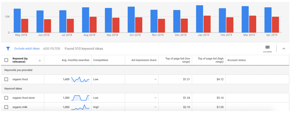Click the organic food store trend sparkline
This screenshot has height=113, width=291.
(x=80, y=98)
